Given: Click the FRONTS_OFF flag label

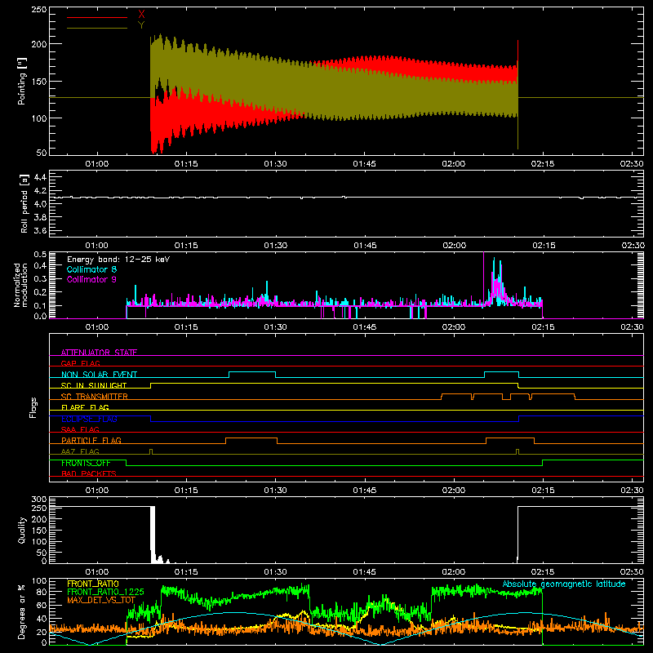Looking at the screenshot, I should (x=86, y=463).
